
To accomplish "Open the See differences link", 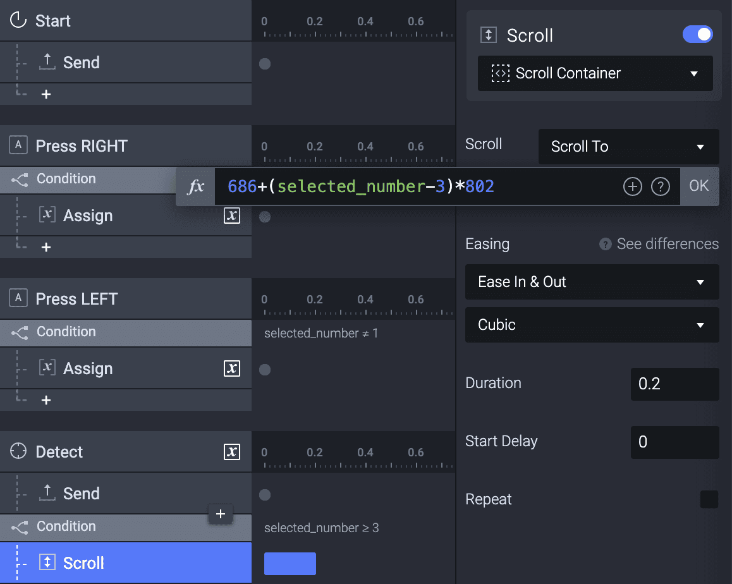I will [668, 244].
